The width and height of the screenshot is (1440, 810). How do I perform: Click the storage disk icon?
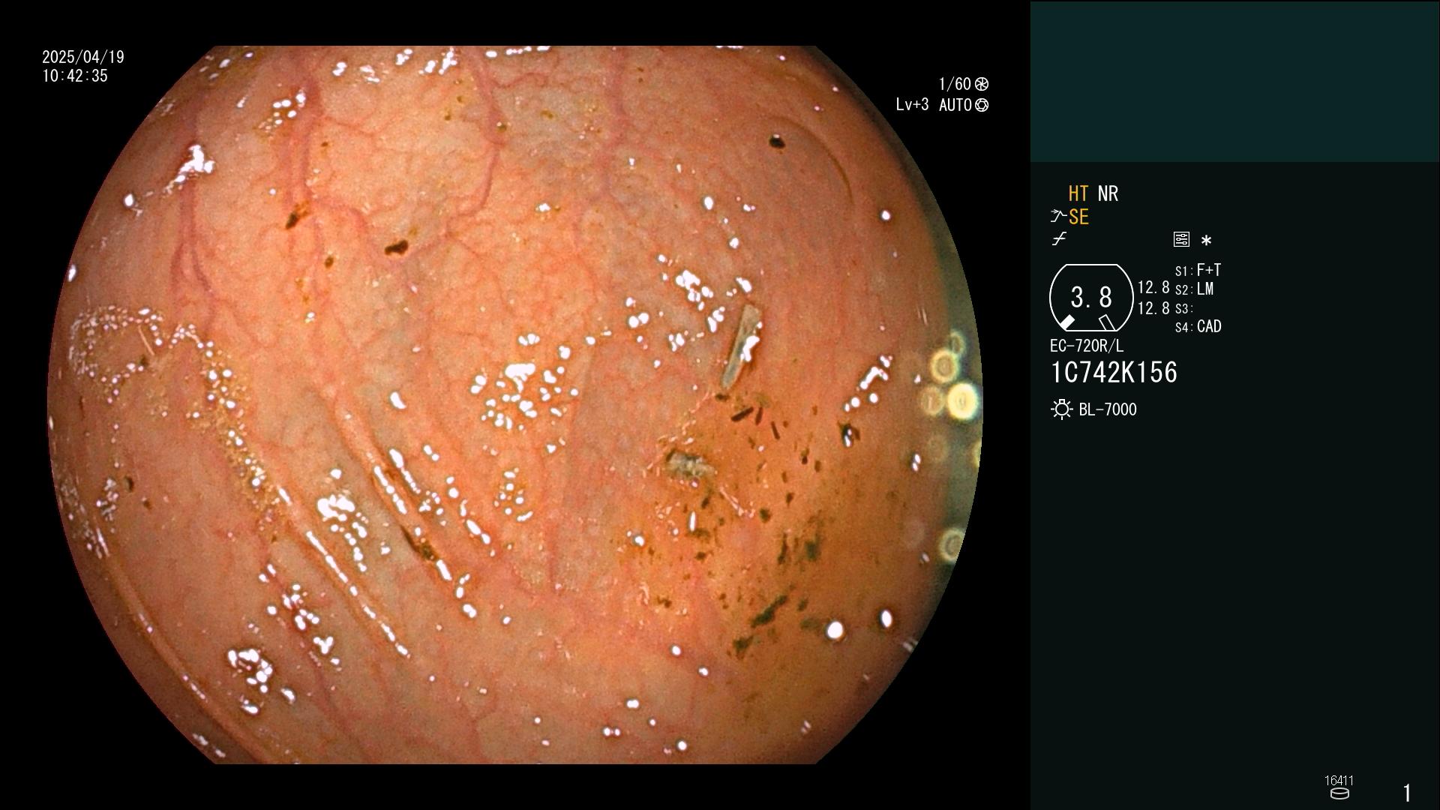(1339, 793)
